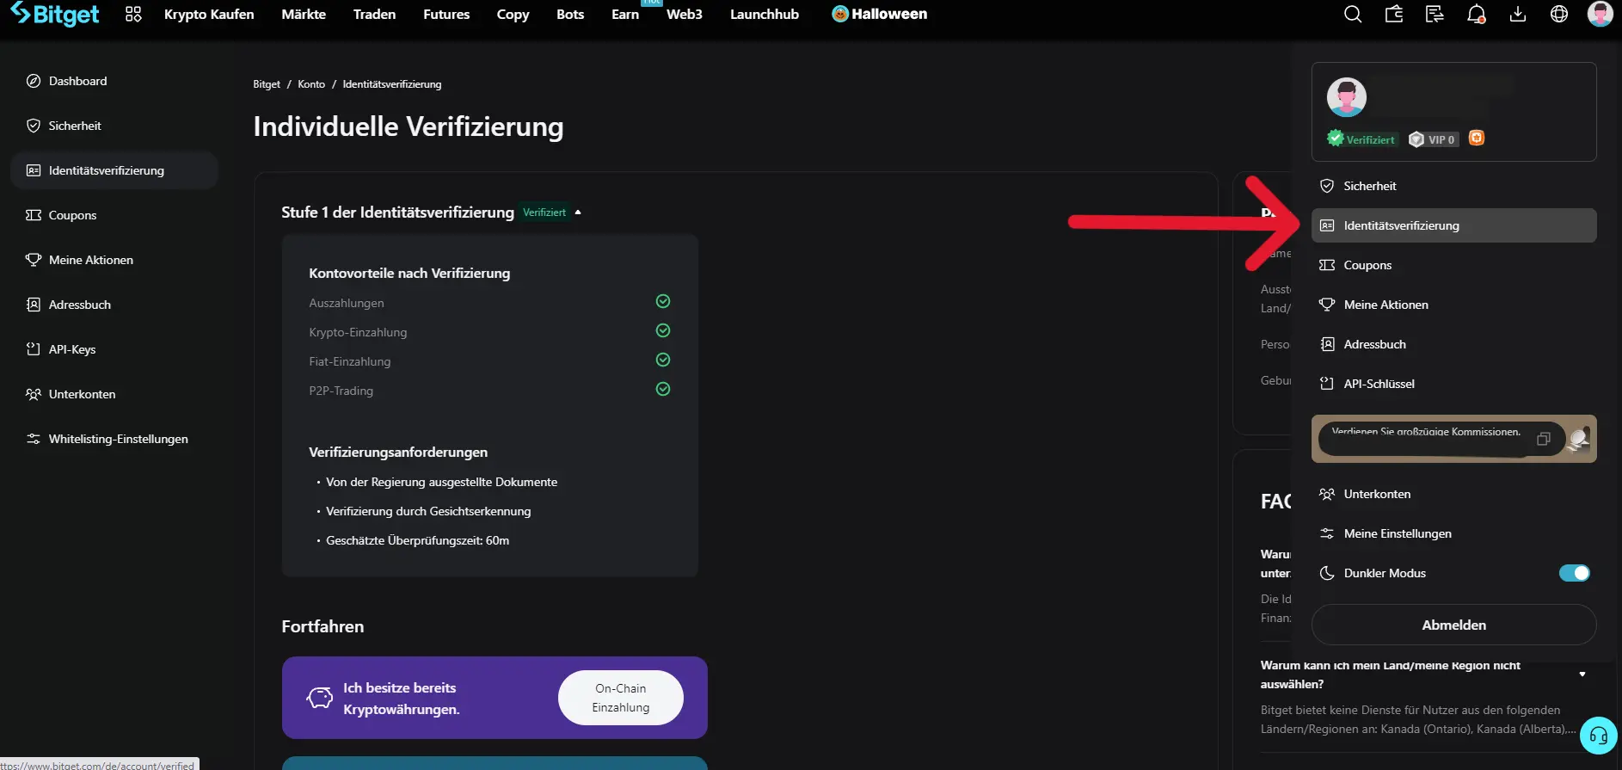Image resolution: width=1622 pixels, height=770 pixels.
Task: Expand the FAQ about Land/Region selection
Action: pos(1582,675)
